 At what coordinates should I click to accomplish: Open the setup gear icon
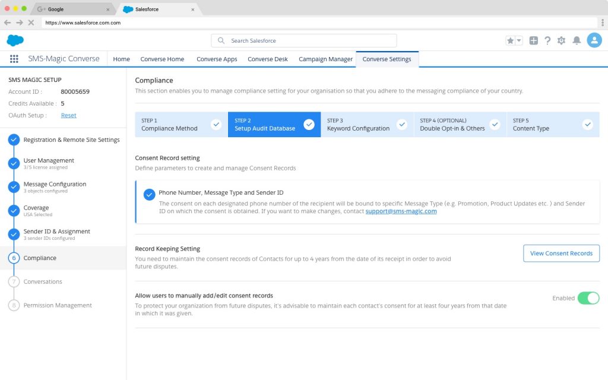coord(561,40)
